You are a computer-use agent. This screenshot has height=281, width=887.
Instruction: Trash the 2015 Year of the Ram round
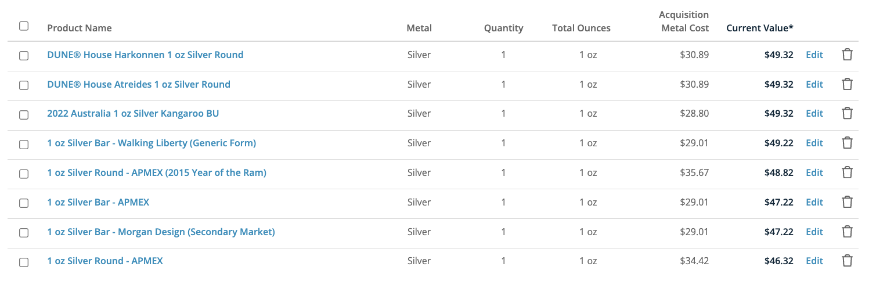pos(847,172)
